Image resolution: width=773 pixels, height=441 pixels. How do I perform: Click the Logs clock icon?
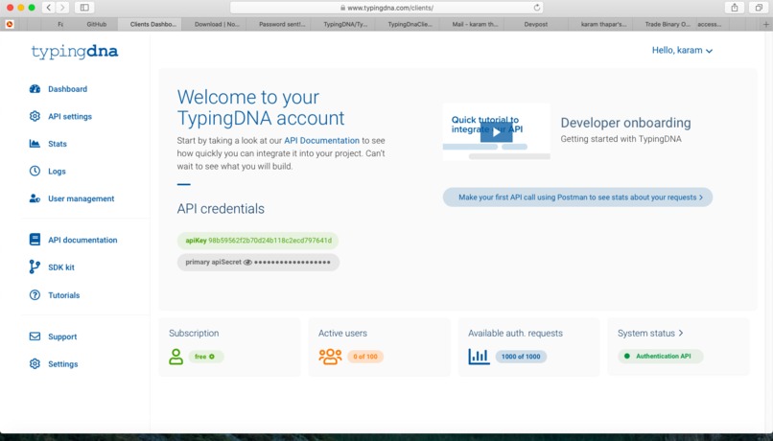[35, 171]
